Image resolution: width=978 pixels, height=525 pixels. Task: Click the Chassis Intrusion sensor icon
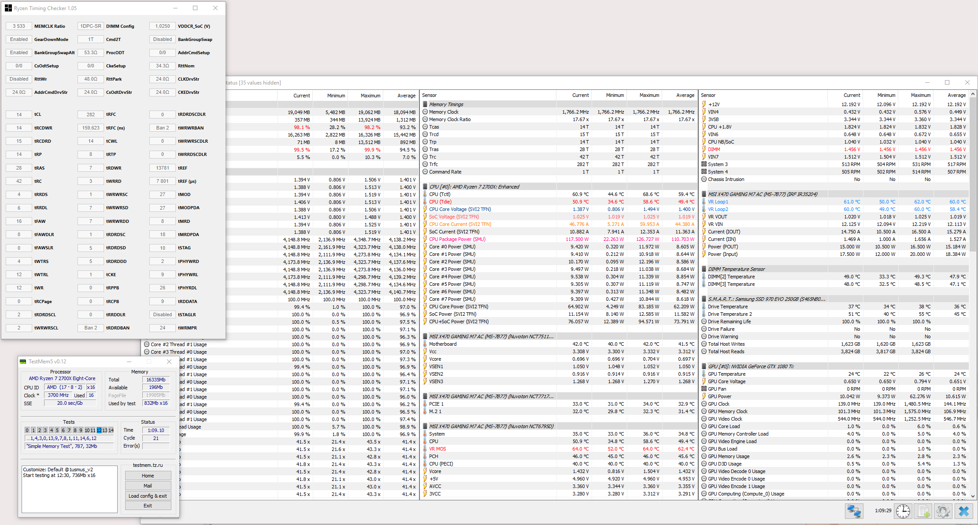click(704, 179)
